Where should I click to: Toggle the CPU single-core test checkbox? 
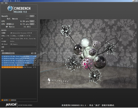[x=36, y=24]
